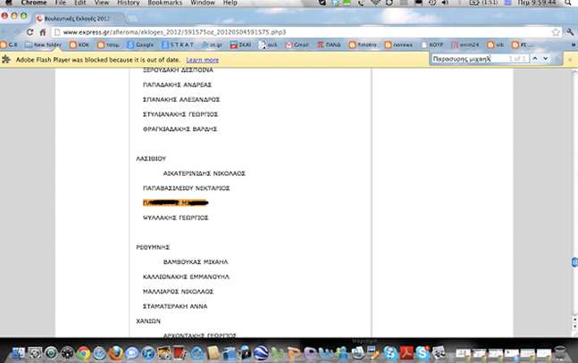Jump to previous find result arrow
Screen dimensions: 578x363
534,59
